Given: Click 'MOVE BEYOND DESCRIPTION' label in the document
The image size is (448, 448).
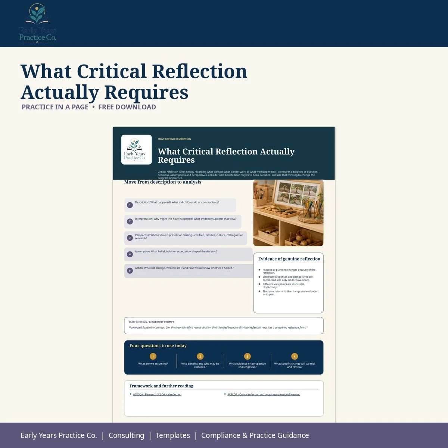Looking at the screenshot, I should tap(174, 139).
